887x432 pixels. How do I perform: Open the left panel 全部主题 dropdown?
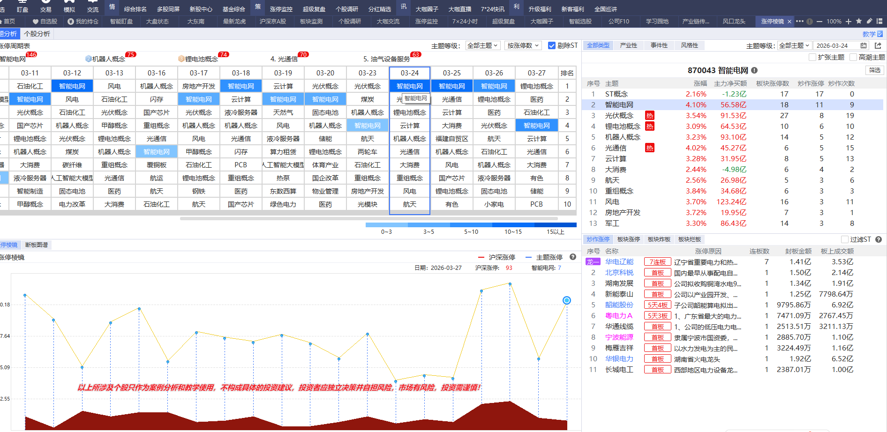tap(483, 45)
